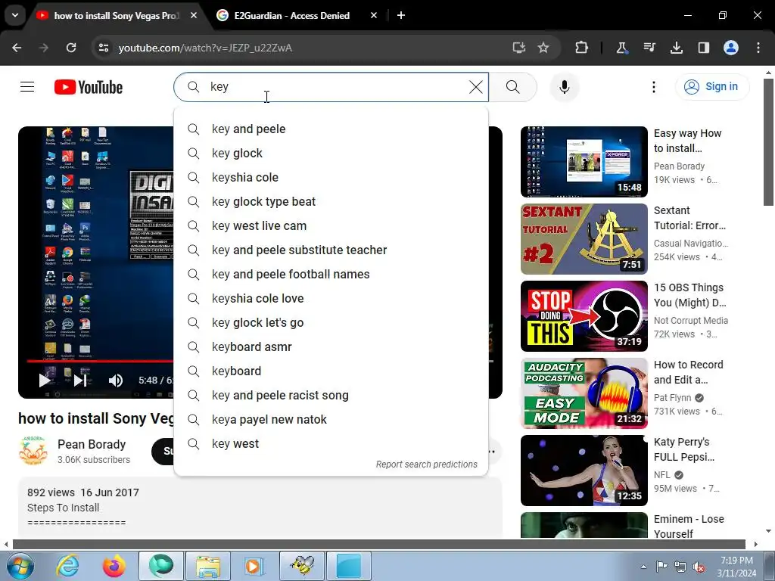Toggle the browser side panel

[x=703, y=48]
